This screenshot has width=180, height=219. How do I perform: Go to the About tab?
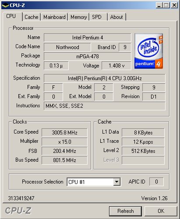pos(116,17)
